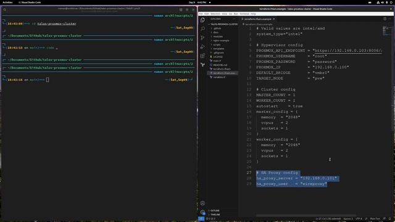This screenshot has width=395, height=222.
Task: Open the Accounts icon in VS Code
Action: tap(202, 203)
